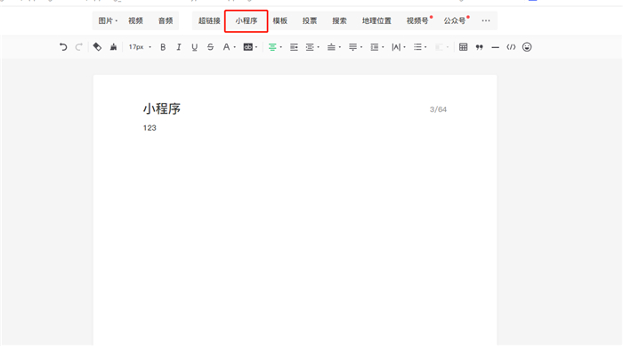
Task: Toggle bold formatting
Action: pyautogui.click(x=163, y=47)
